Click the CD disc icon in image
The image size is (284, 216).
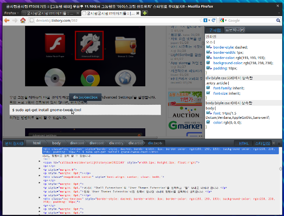tap(55, 78)
